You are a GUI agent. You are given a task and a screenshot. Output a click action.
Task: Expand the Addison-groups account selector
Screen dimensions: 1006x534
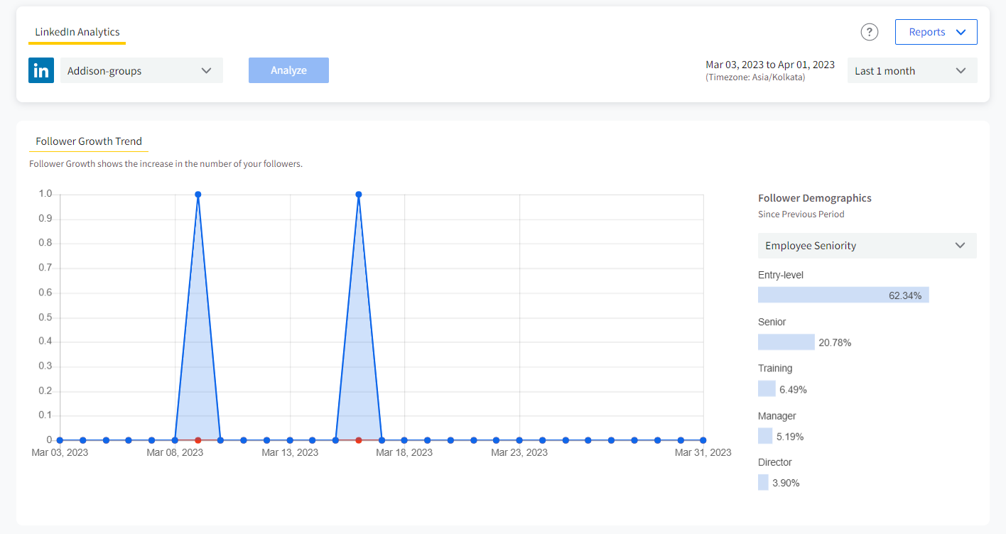tap(141, 70)
